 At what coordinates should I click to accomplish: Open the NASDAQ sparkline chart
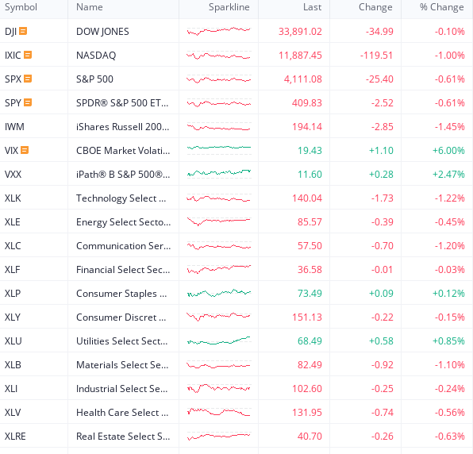point(219,56)
